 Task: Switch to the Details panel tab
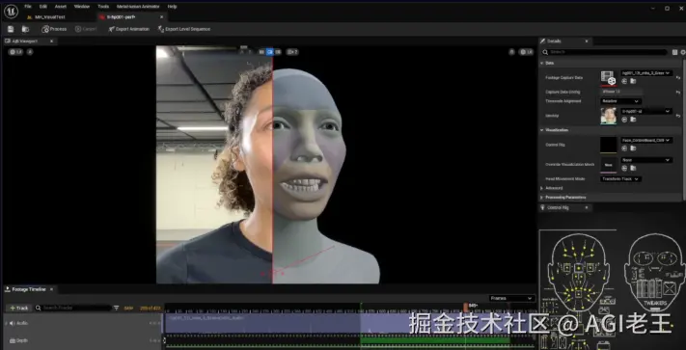click(554, 41)
